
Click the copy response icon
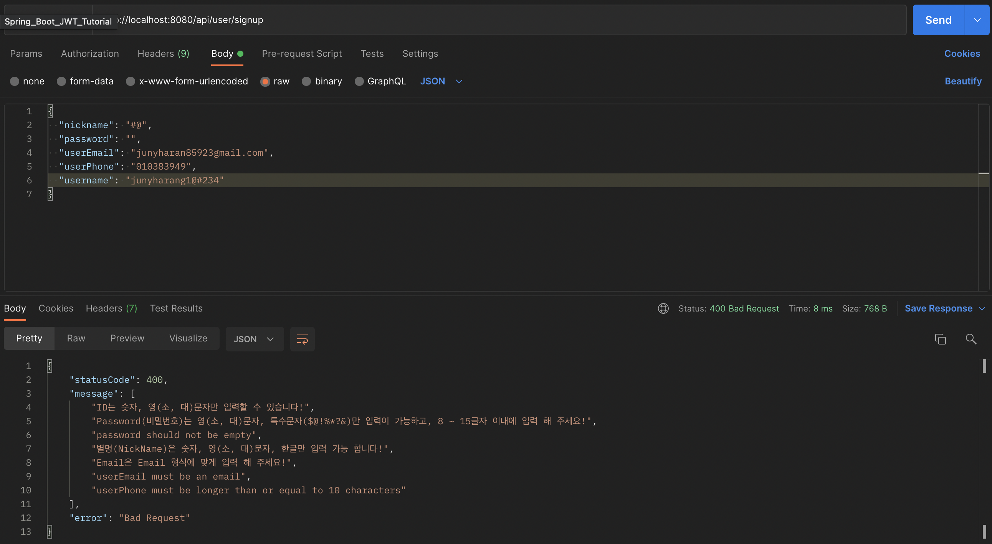[x=940, y=339]
